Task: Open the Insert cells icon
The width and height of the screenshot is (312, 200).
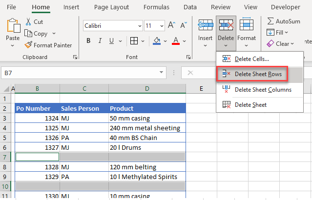Action: tap(205, 25)
